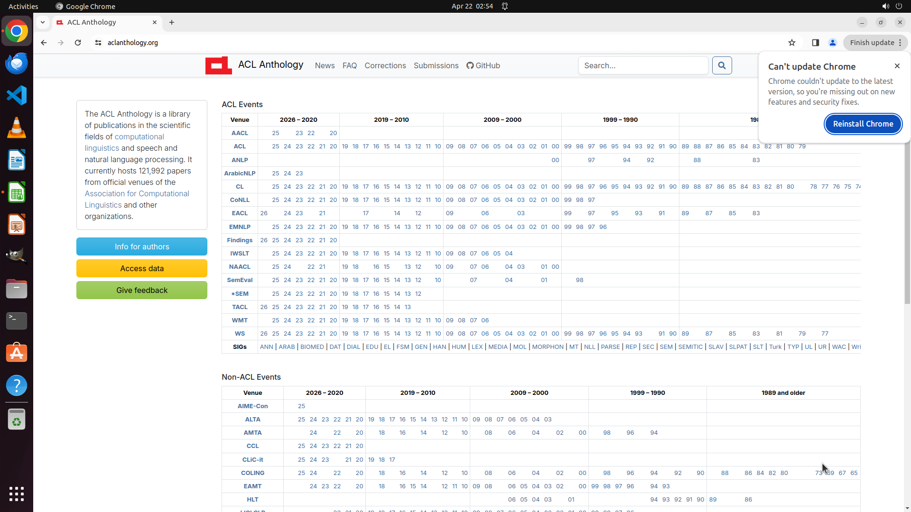Expand the Chrome tab search dropdown

coord(43,22)
